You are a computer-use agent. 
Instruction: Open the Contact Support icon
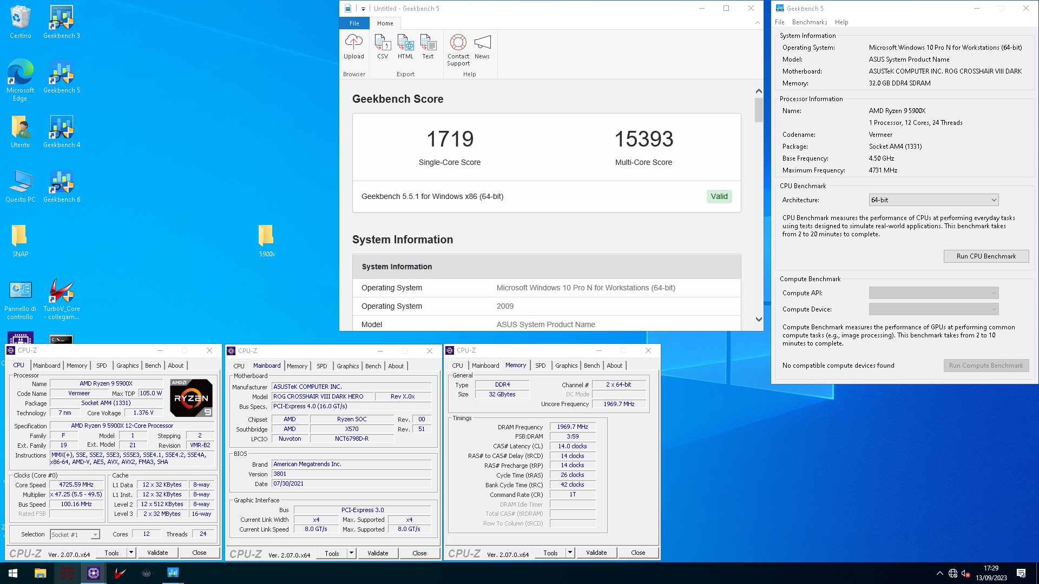pyautogui.click(x=458, y=50)
